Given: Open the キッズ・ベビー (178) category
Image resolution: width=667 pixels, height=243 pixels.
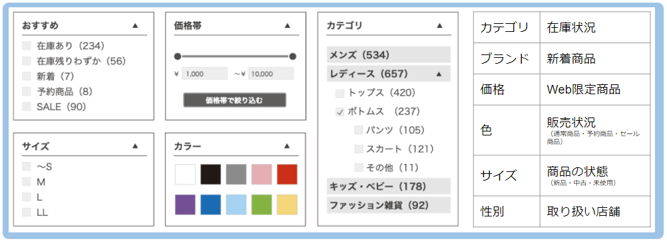Looking at the screenshot, I should point(389,186).
